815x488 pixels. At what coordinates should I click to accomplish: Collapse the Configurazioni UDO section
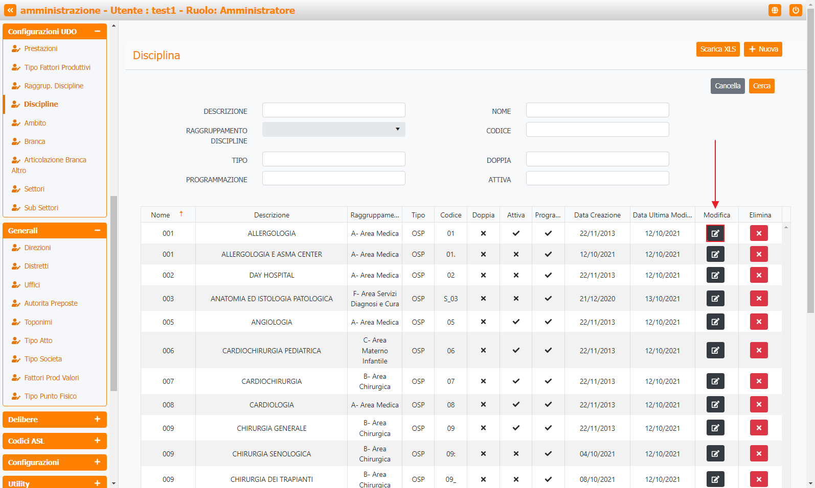point(97,31)
